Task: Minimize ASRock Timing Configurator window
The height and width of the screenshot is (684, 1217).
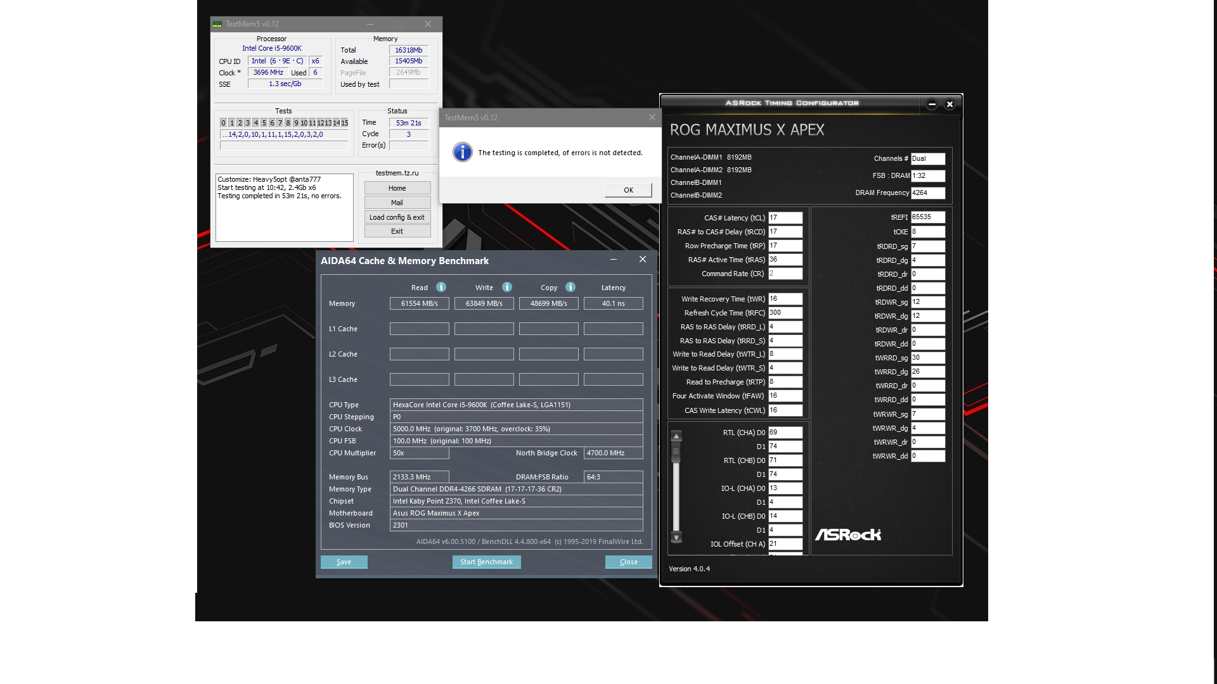Action: click(x=932, y=104)
